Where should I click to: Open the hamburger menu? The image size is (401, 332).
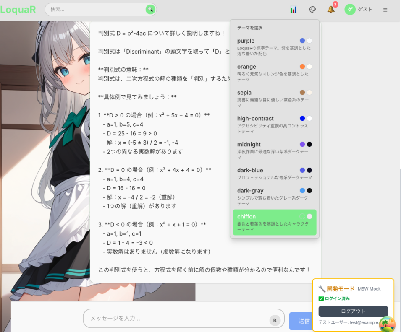(x=385, y=9)
